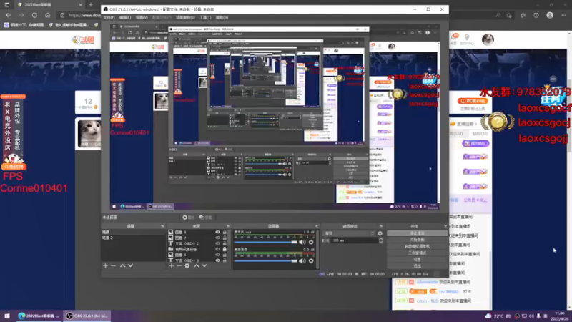Switch to OBS 27.0.1 taskbar button

[x=87, y=316]
